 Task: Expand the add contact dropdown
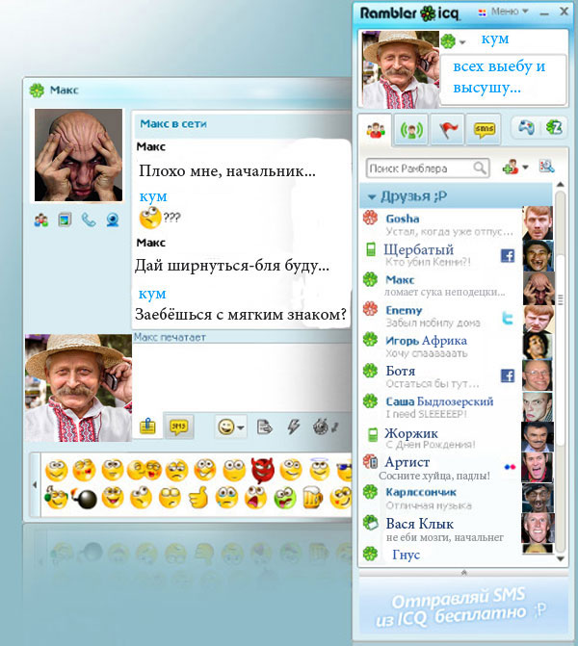click(525, 168)
